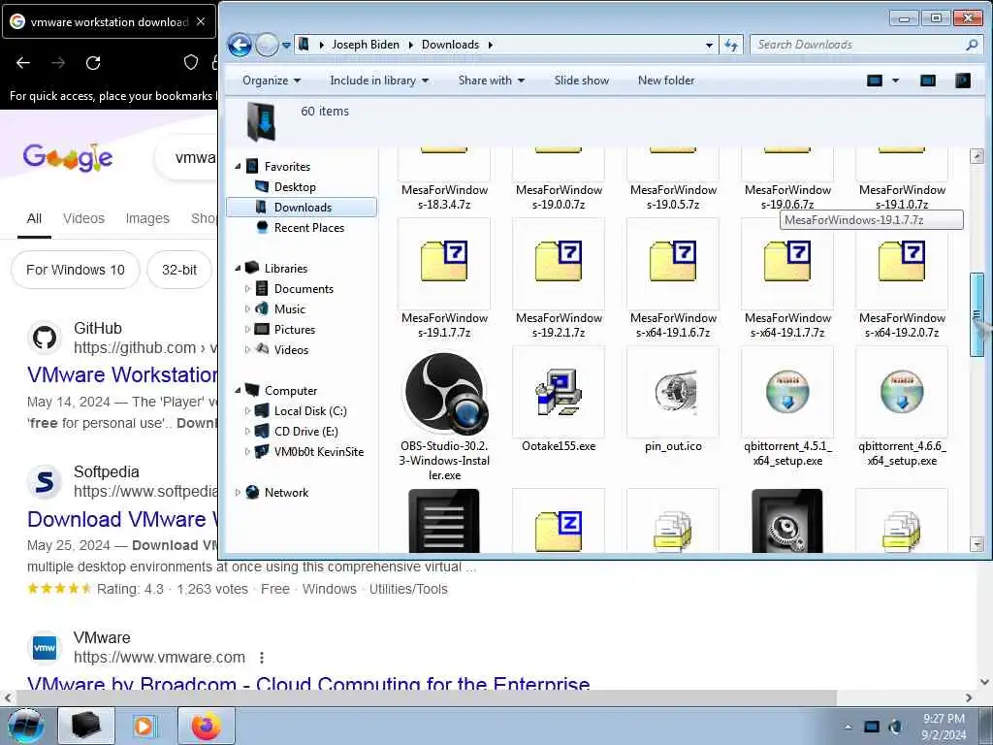The height and width of the screenshot is (745, 993).
Task: Click Windows Media Player taskbar icon
Action: (x=145, y=726)
